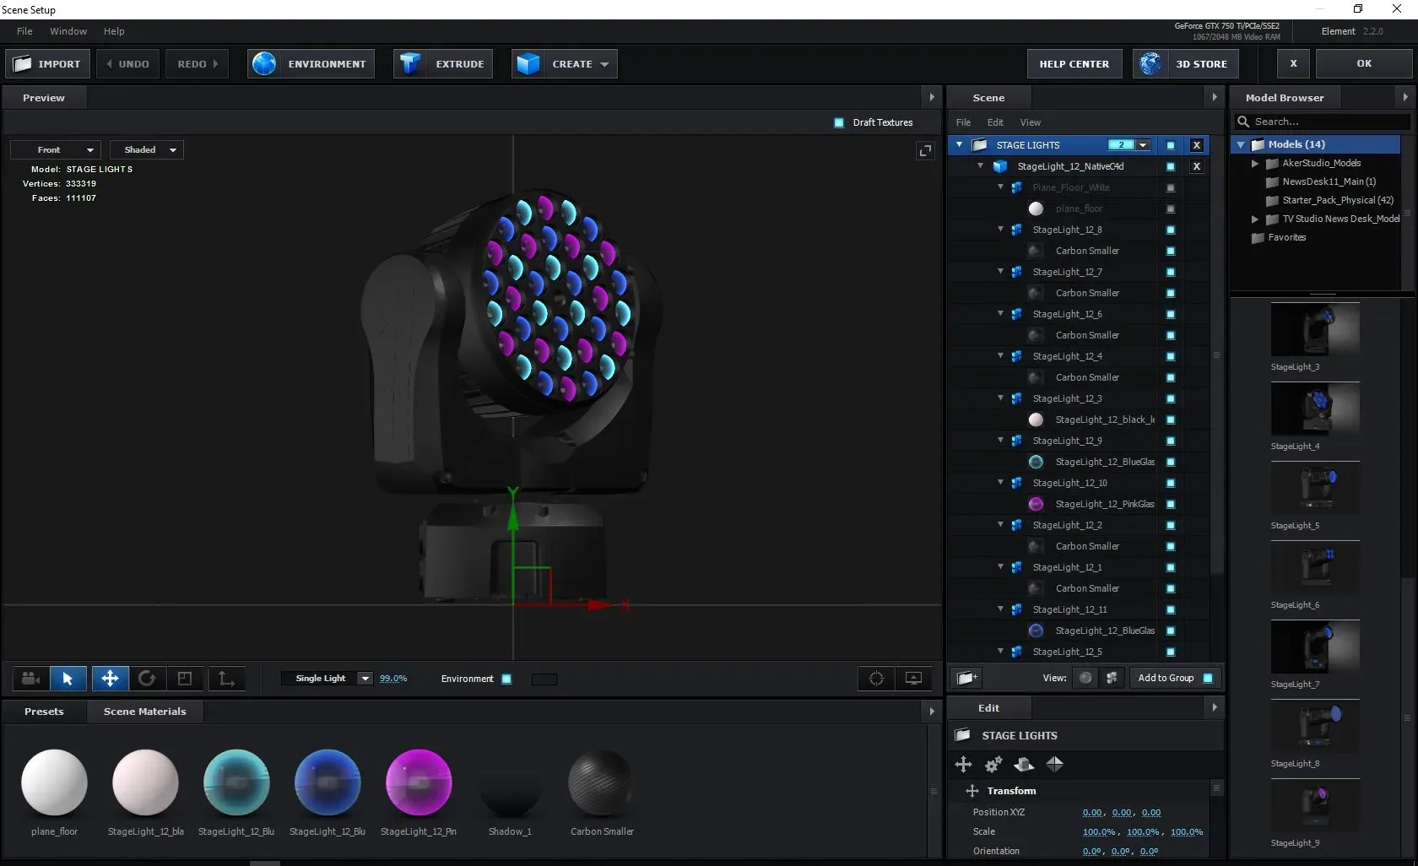Open the Favorites folder
The width and height of the screenshot is (1418, 866).
pos(1286,238)
